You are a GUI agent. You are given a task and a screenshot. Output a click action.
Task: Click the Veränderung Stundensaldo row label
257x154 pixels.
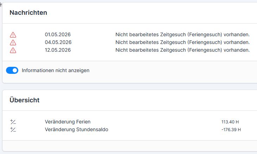coord(76,129)
